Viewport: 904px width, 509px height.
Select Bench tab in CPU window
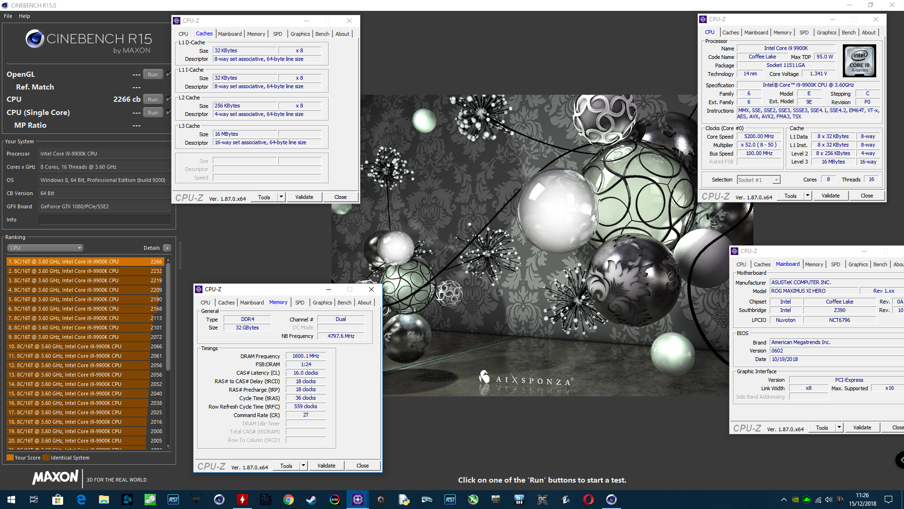click(x=848, y=33)
